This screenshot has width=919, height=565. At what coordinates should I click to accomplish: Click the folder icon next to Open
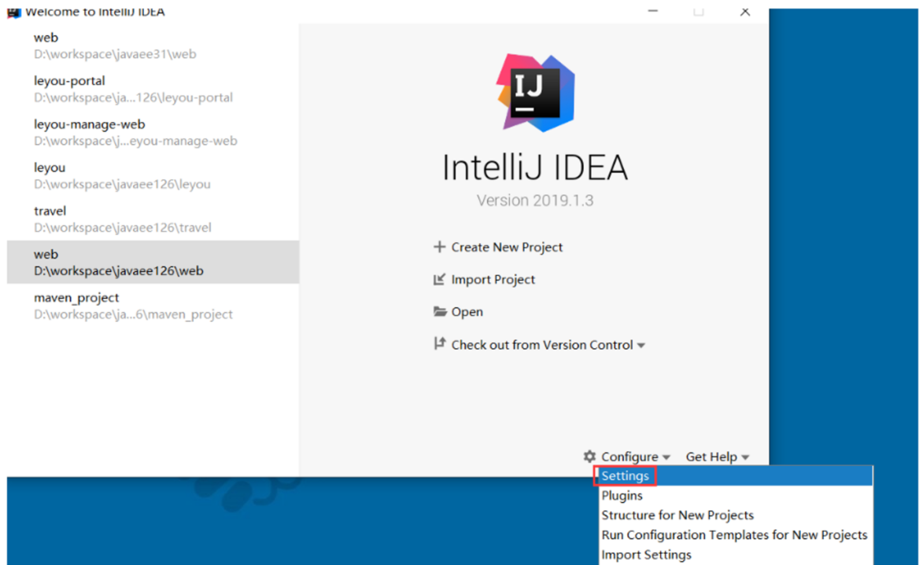tap(440, 311)
